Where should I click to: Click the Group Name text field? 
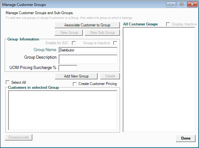[x=88, y=50]
